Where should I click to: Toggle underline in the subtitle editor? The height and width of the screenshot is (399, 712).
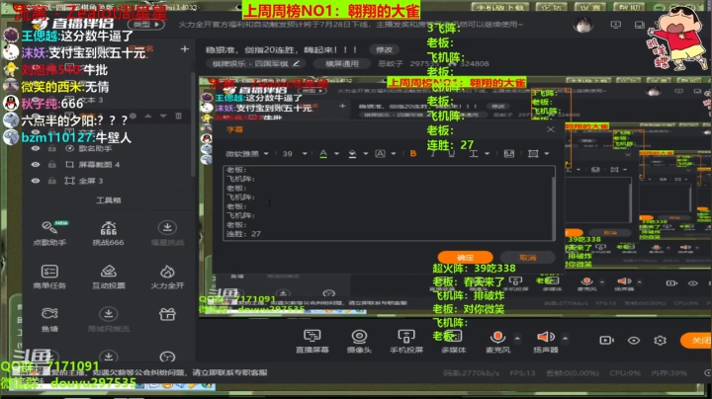[451, 154]
